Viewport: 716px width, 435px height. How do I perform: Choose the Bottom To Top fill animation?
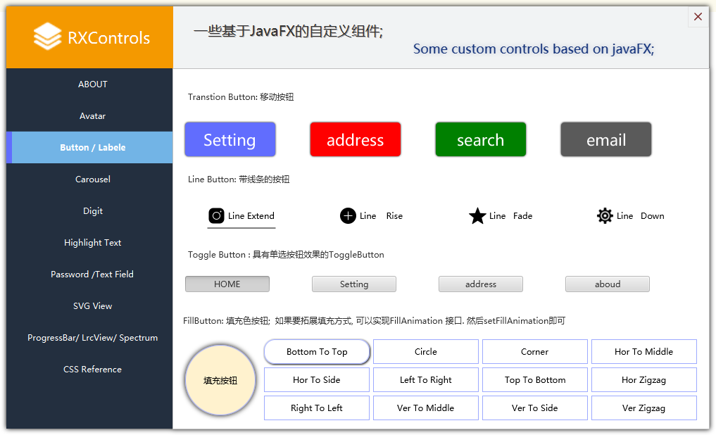(x=317, y=352)
